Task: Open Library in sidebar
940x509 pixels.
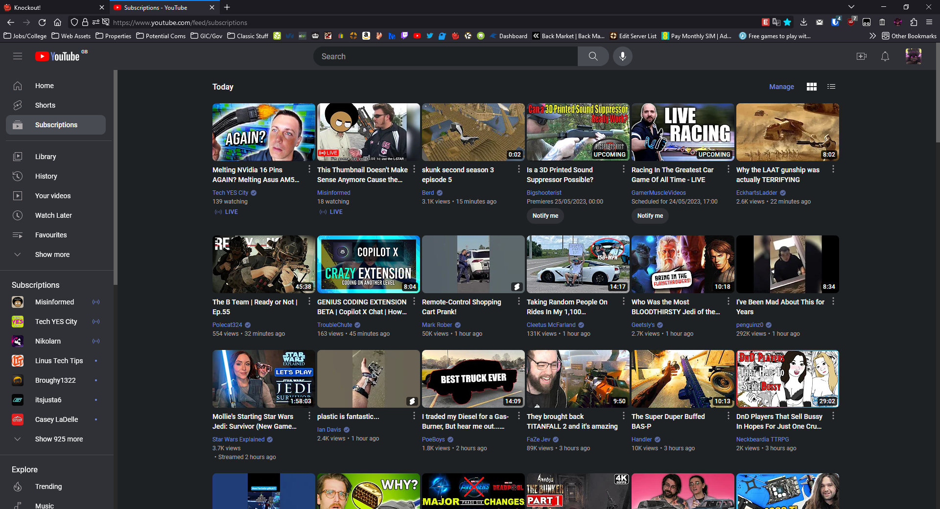Action: [56, 157]
